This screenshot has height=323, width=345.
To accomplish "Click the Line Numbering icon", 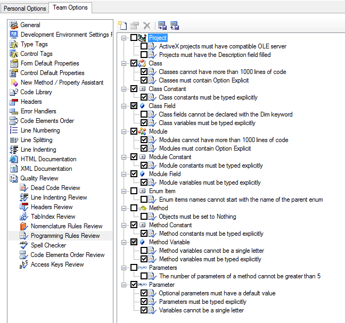I will click(14, 130).
